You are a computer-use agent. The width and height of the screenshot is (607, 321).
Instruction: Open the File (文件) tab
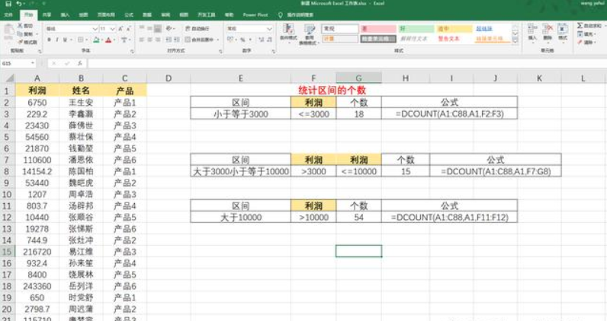tap(8, 14)
